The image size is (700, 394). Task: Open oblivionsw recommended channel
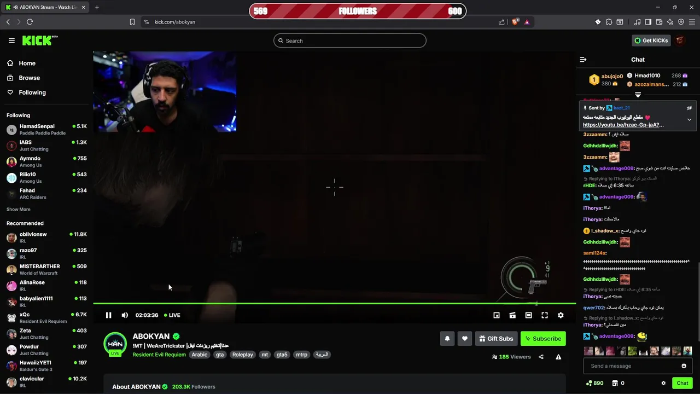tap(46, 237)
